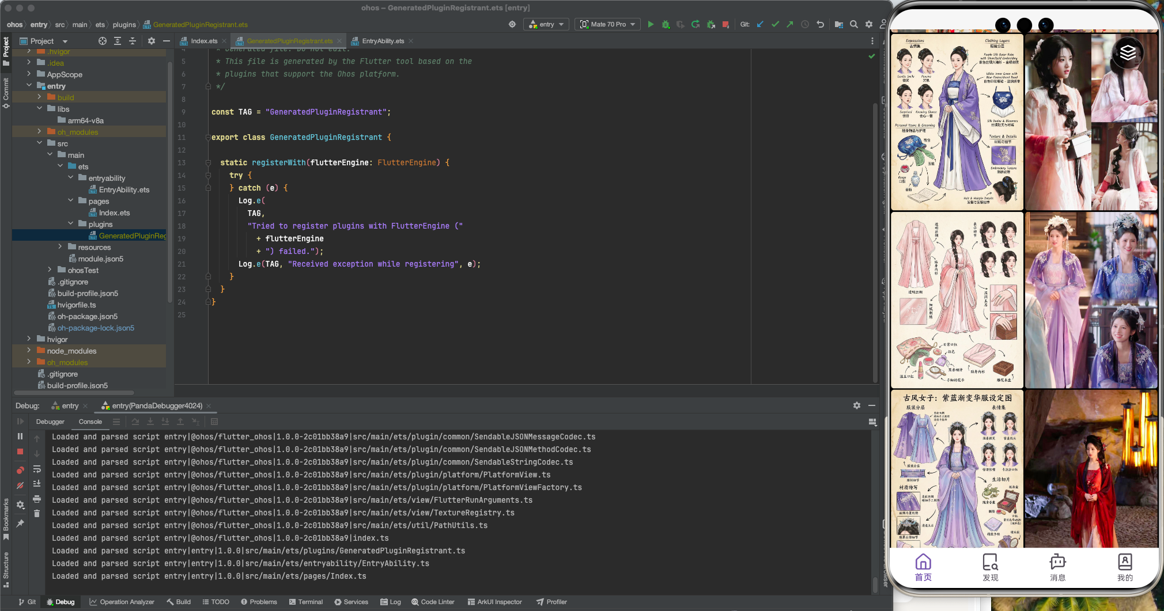Click the Git update project blue arrow
Screen dimensions: 1164x611
pyautogui.click(x=760, y=24)
